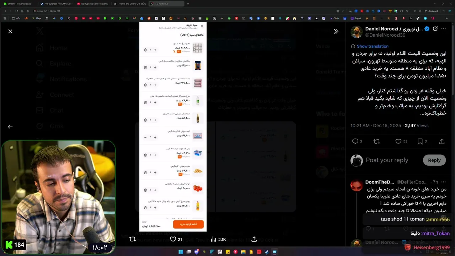Open Steam from the taskbar

[x=267, y=252]
